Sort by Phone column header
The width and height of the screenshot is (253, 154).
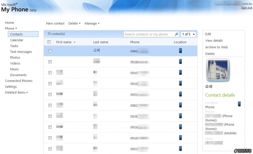135,42
